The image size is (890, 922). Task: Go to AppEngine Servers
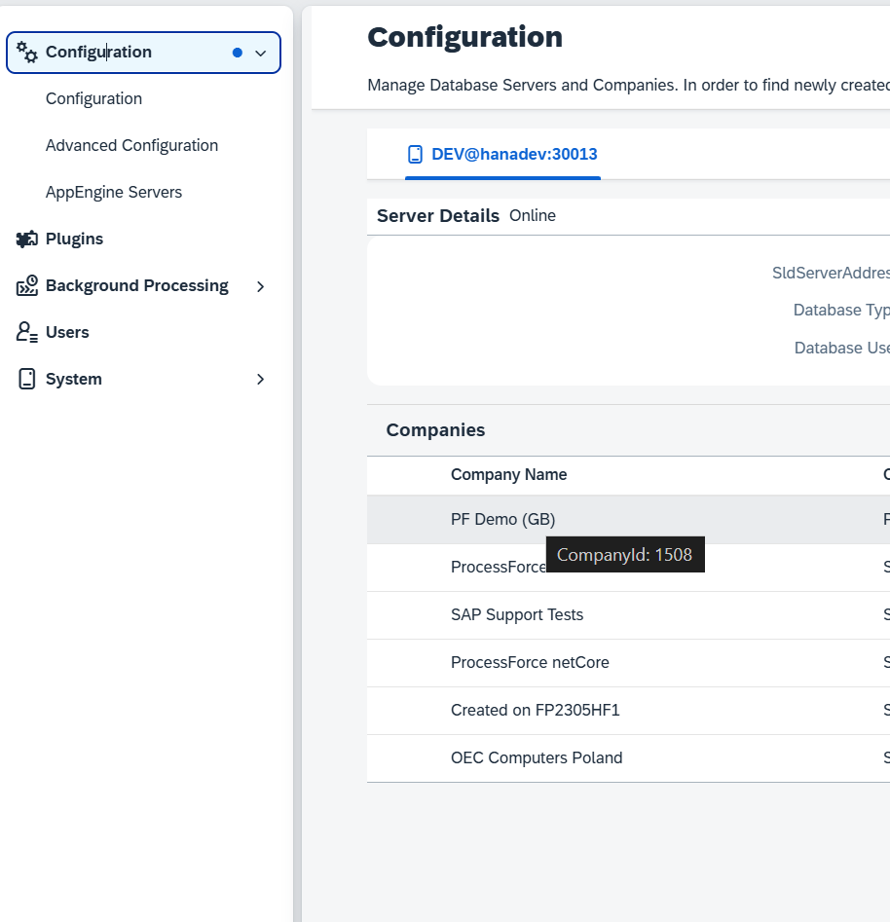click(x=114, y=193)
